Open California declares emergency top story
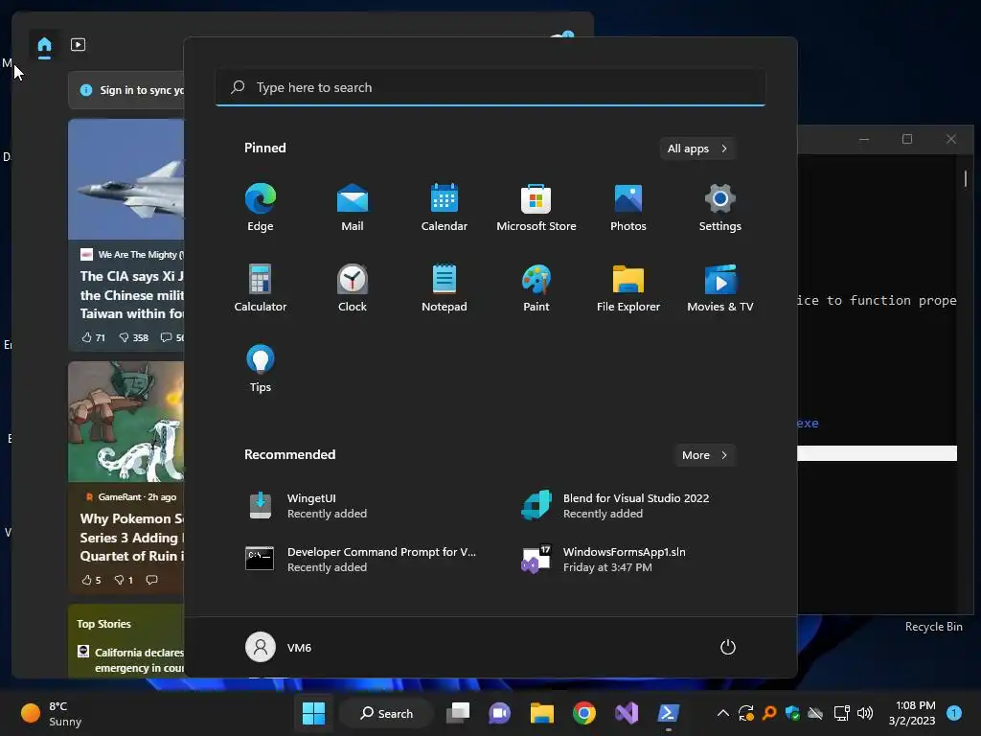981x736 pixels. 131,659
